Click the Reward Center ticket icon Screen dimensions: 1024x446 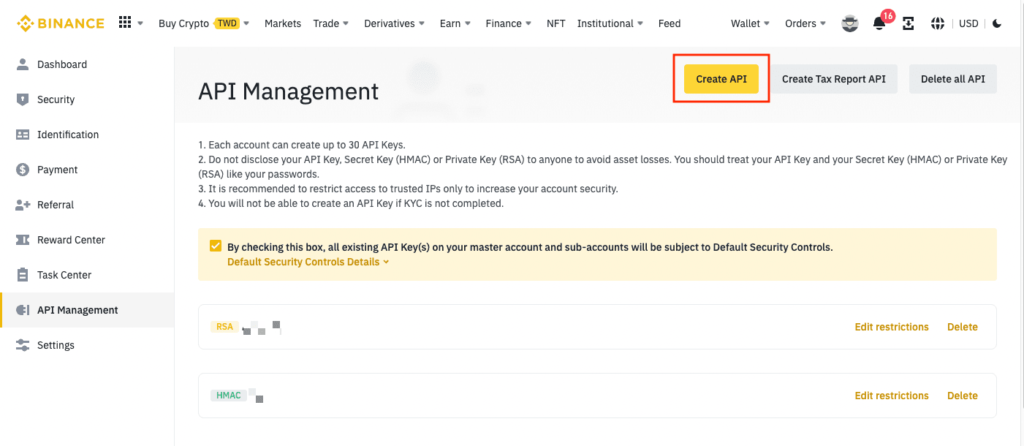(x=23, y=240)
